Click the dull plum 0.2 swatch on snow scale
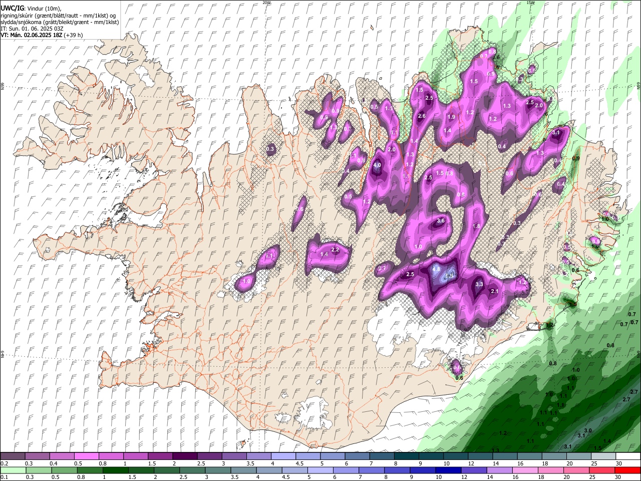Screen dimensions: 641x481 [x=13, y=456]
